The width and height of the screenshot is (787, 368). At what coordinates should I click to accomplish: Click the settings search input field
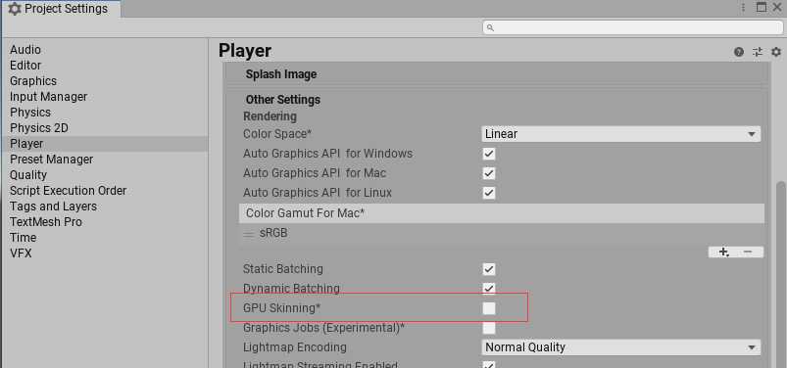tap(632, 27)
